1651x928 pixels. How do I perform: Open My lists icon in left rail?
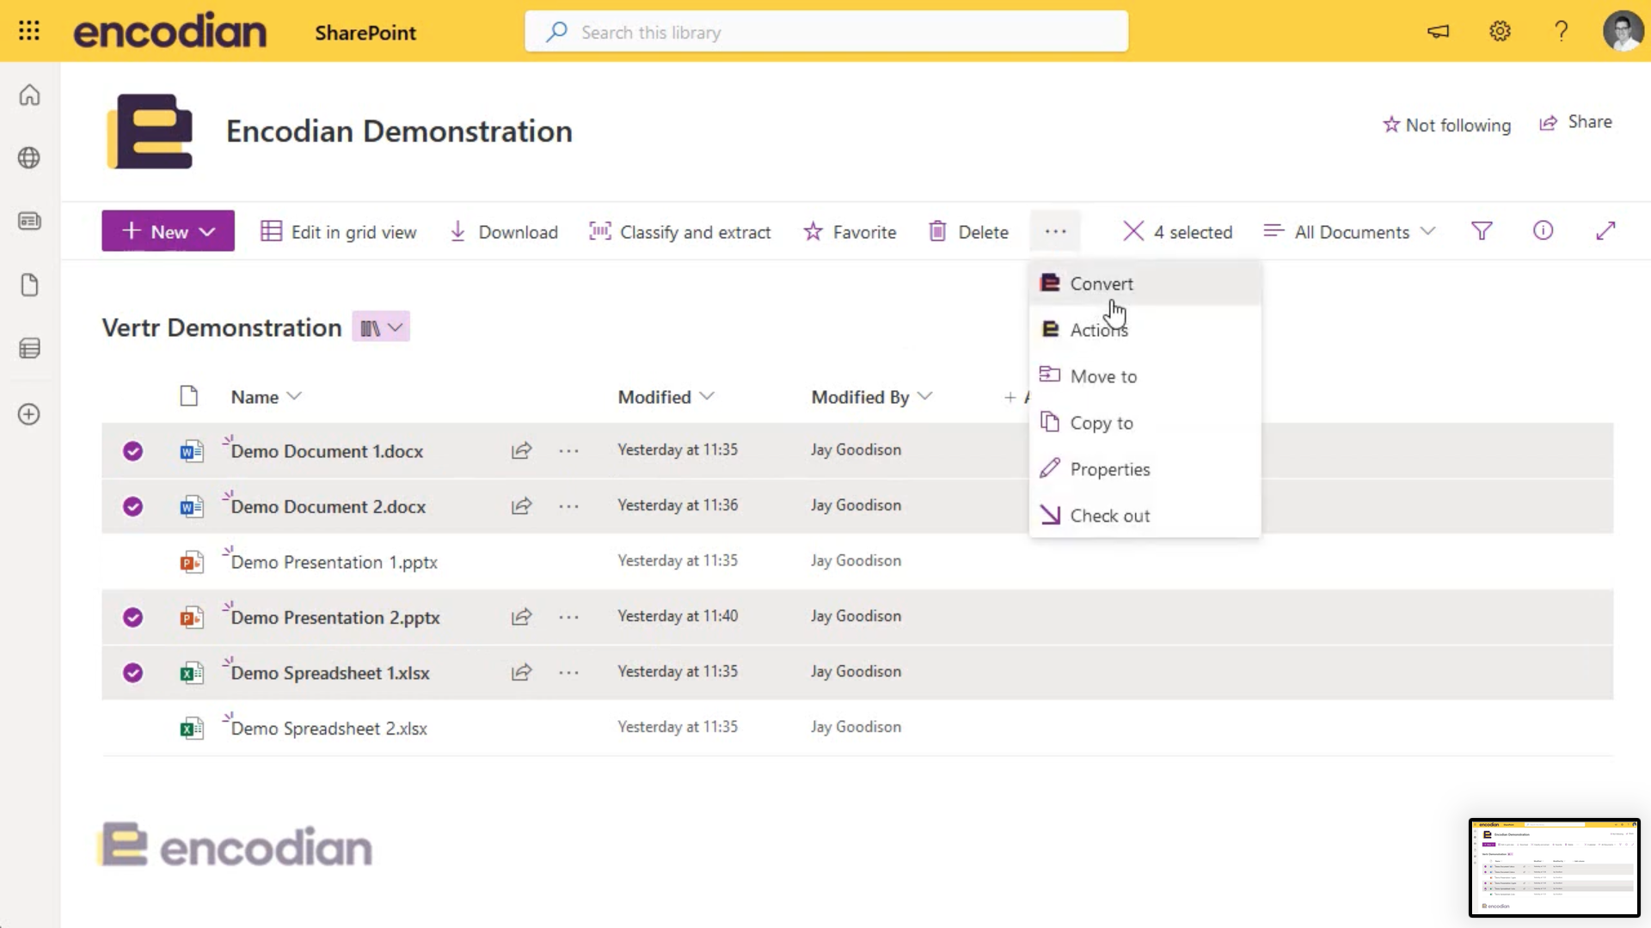(x=29, y=349)
